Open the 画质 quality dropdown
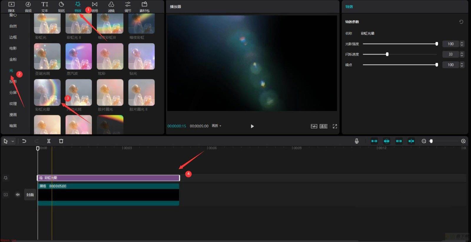 pyautogui.click(x=216, y=126)
